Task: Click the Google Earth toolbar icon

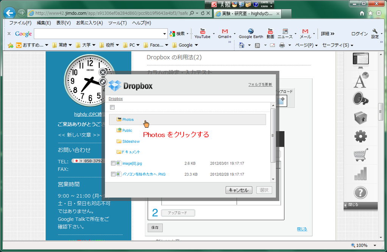Action: [251, 34]
